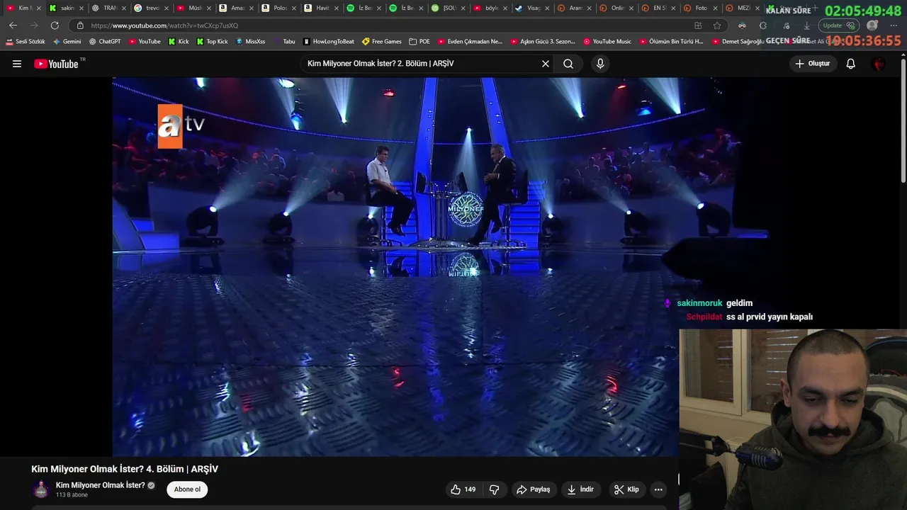This screenshot has height=510, width=907.
Task: Create a clip using Klip button
Action: click(x=626, y=489)
